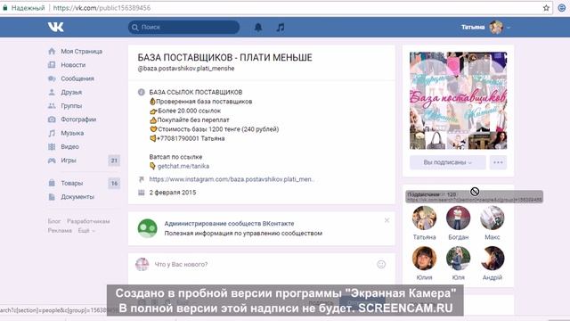
Task: Open Игры in sidebar
Action: [x=69, y=160]
